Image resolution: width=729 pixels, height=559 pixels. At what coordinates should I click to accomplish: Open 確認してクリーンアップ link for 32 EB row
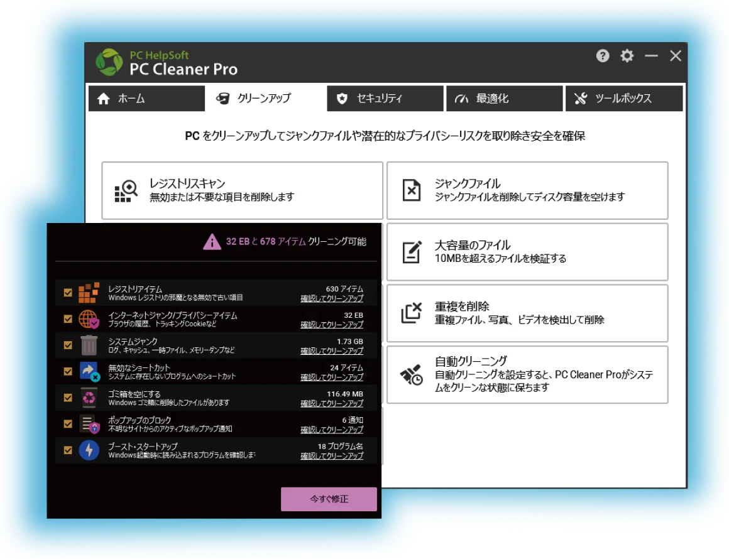pos(332,324)
